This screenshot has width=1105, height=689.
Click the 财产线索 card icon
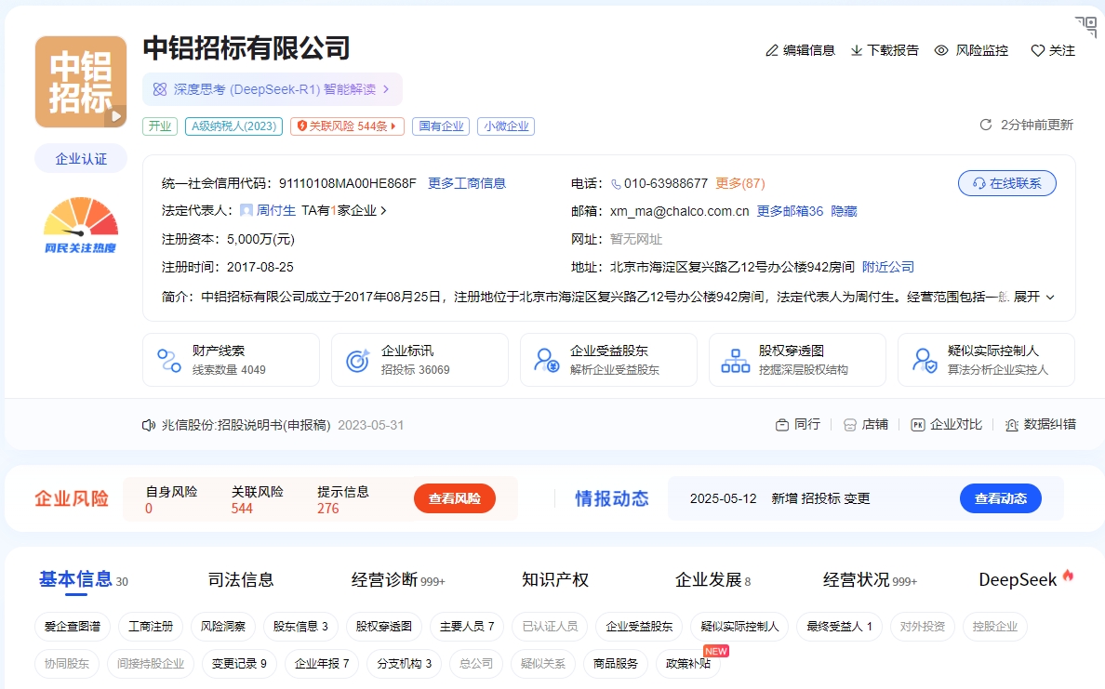(x=168, y=360)
